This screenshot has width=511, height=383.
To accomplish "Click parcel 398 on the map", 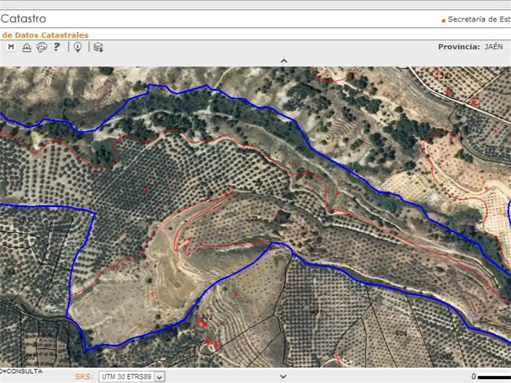I will pos(446,356).
